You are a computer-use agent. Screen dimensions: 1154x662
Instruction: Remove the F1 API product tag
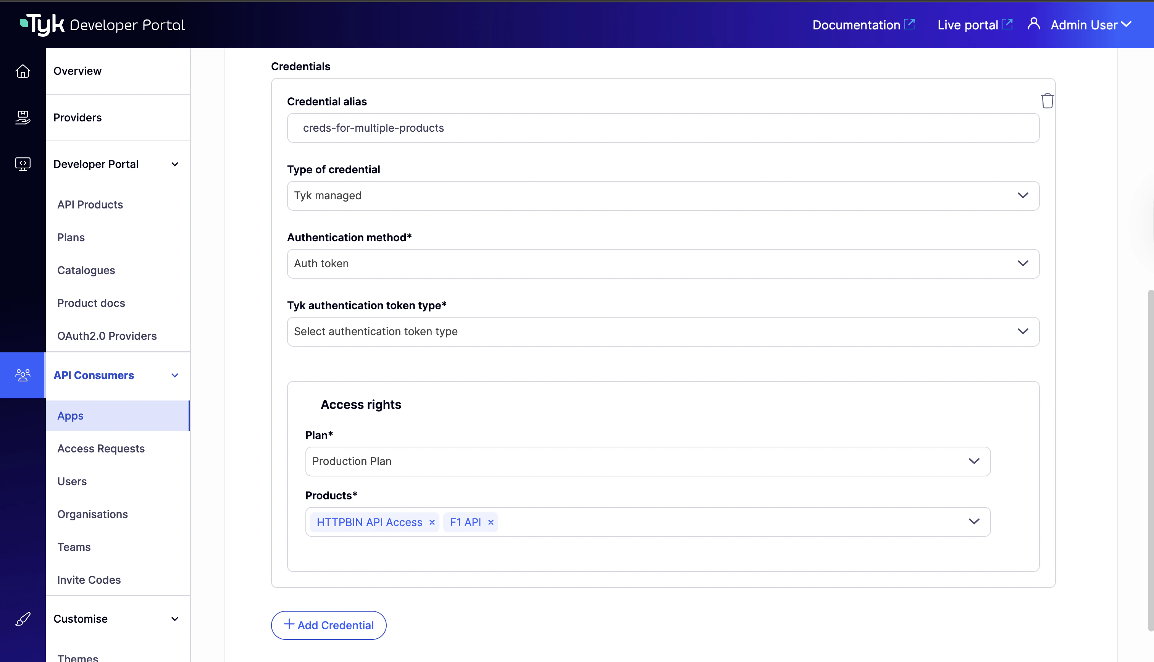(491, 522)
